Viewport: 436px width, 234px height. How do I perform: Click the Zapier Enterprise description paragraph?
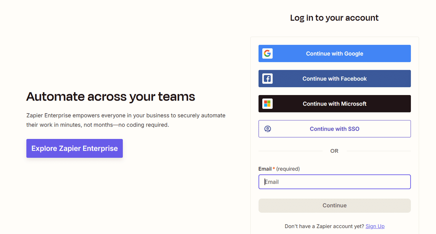pyautogui.click(x=126, y=120)
